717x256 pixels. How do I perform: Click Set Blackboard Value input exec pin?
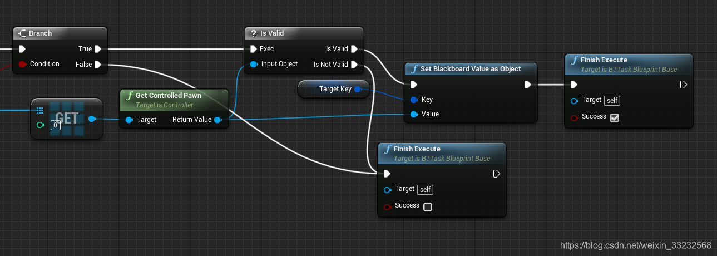(413, 85)
